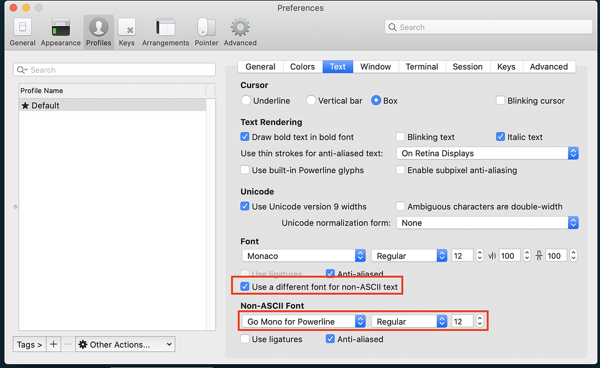The image size is (600, 368).
Task: Click the profile search field
Action: click(114, 70)
